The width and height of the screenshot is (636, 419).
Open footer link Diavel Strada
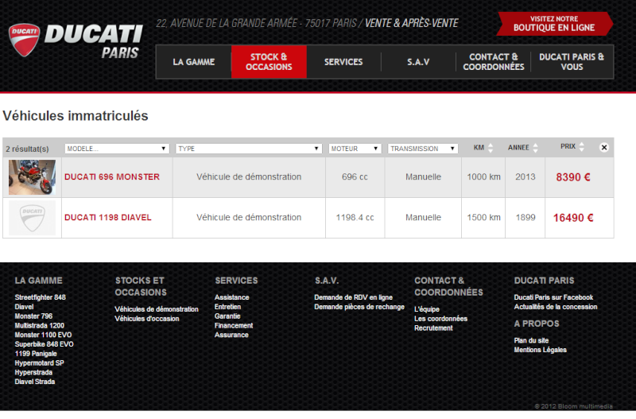35,382
